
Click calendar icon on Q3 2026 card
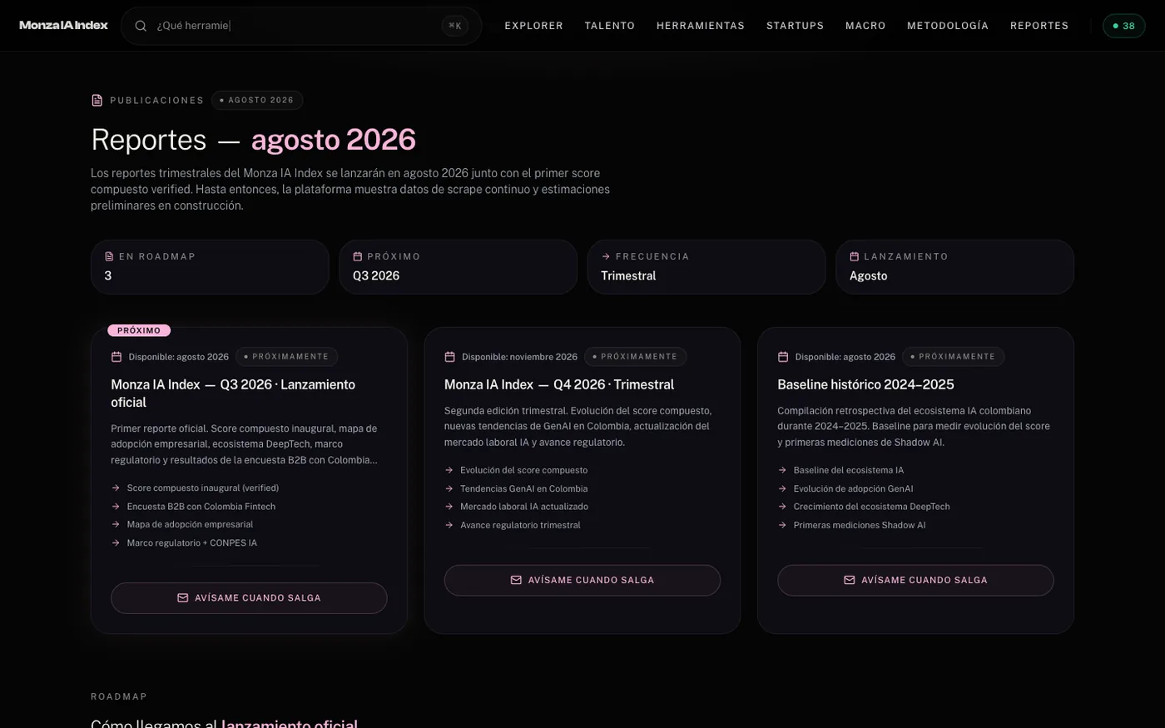pyautogui.click(x=116, y=357)
